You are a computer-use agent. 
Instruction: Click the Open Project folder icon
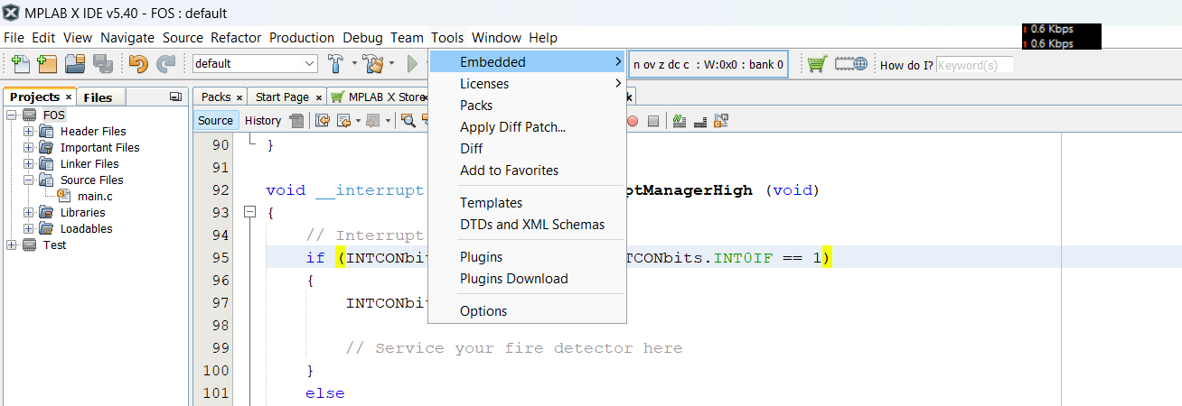point(75,64)
